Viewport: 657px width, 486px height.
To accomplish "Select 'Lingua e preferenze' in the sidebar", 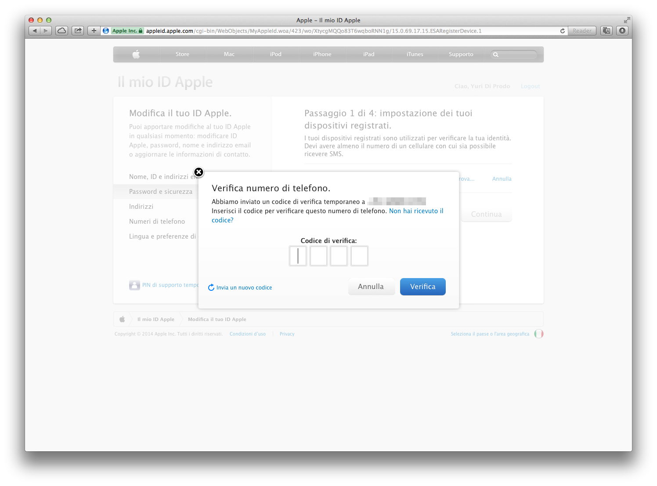I will pos(162,236).
